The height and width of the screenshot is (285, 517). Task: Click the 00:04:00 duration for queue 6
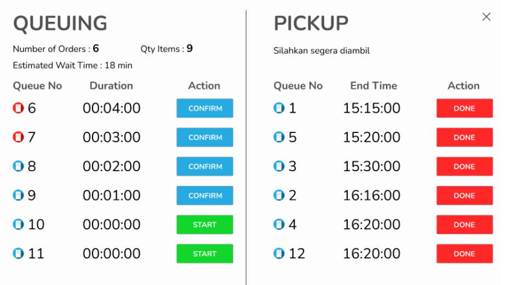point(112,108)
